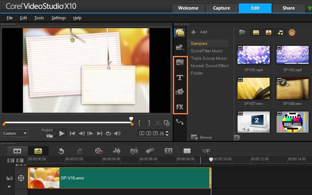Select Clip playback mode

pos(49,136)
